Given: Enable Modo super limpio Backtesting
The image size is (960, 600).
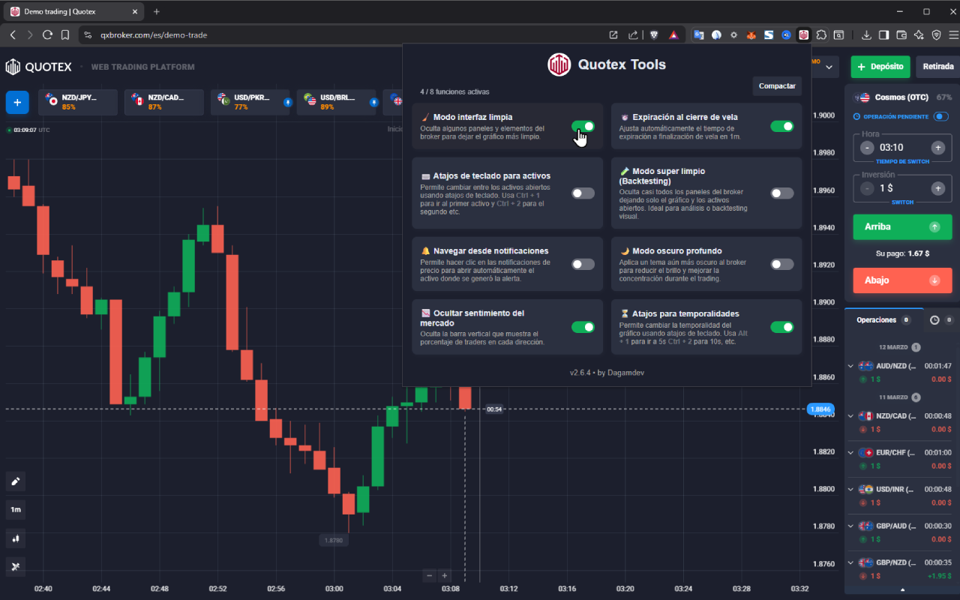Looking at the screenshot, I should tap(781, 193).
